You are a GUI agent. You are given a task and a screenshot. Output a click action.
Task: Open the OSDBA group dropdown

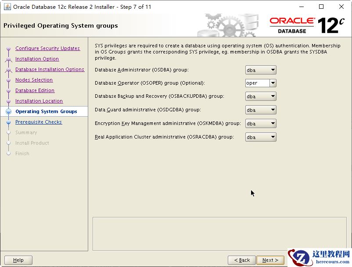pos(261,70)
